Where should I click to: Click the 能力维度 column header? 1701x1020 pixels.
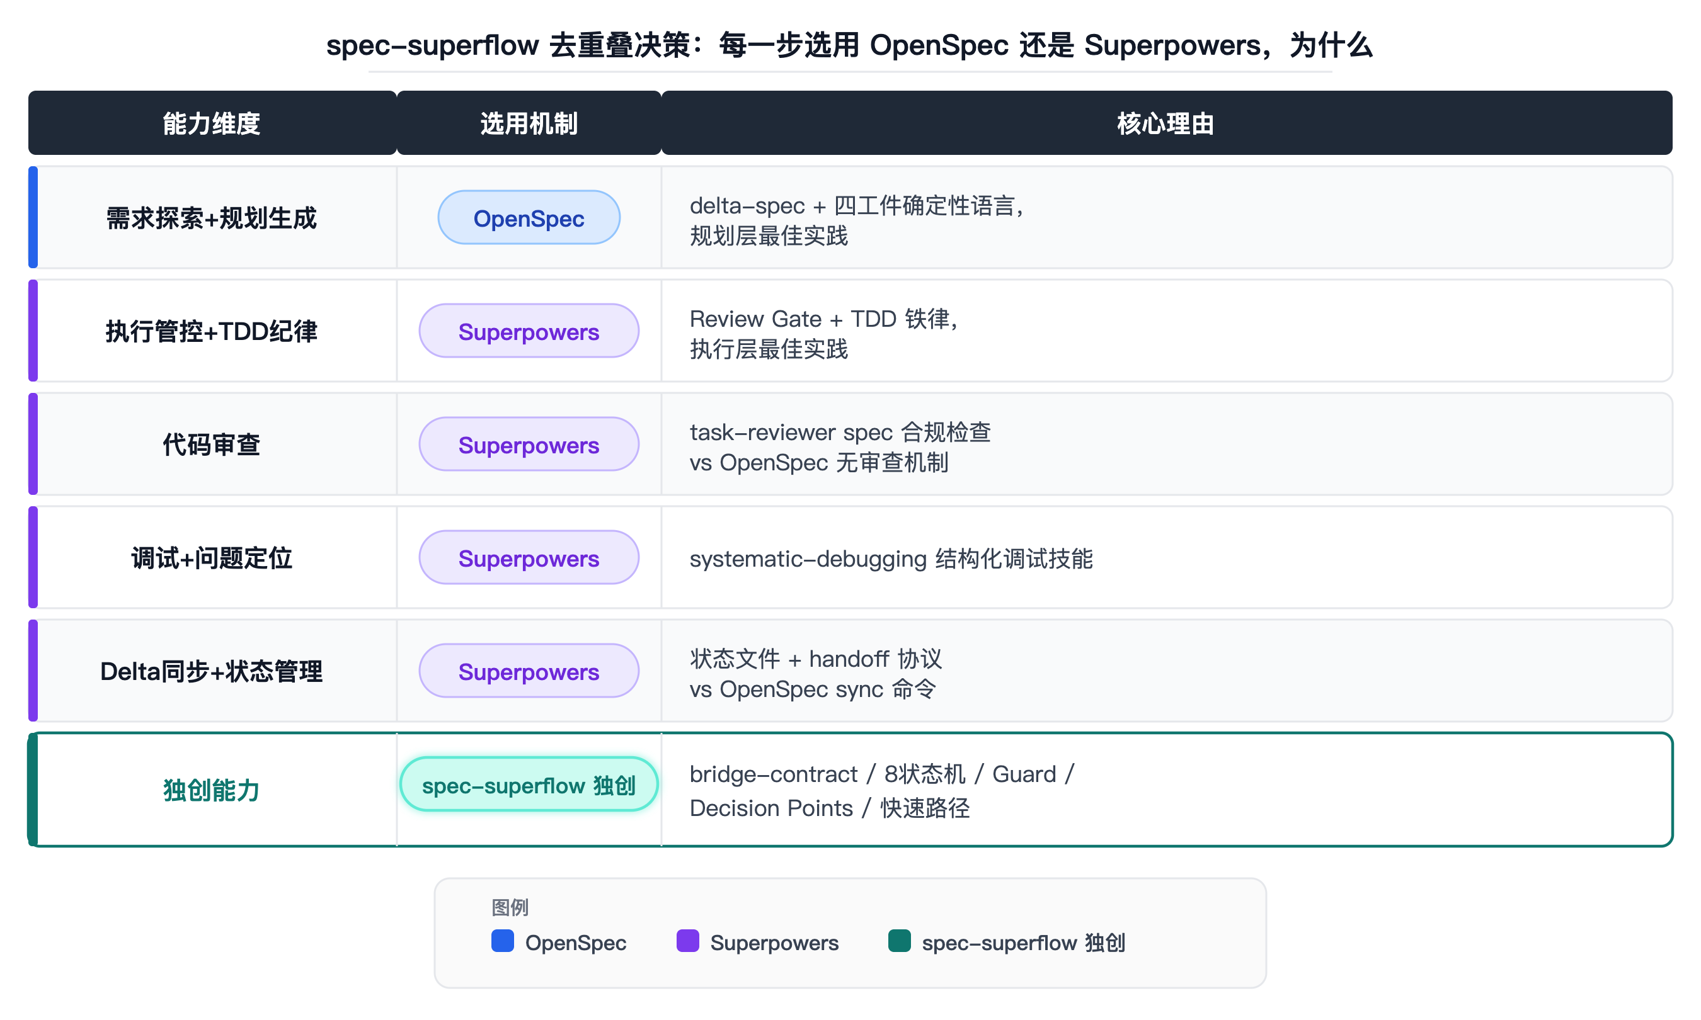pyautogui.click(x=212, y=123)
